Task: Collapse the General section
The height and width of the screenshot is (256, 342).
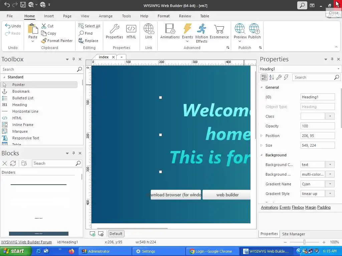Action: pos(262,87)
